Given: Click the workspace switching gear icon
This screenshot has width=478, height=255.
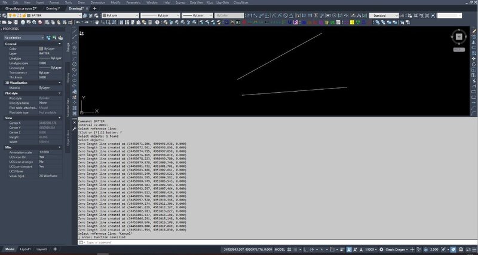Looking at the screenshot, I should coord(382,250).
